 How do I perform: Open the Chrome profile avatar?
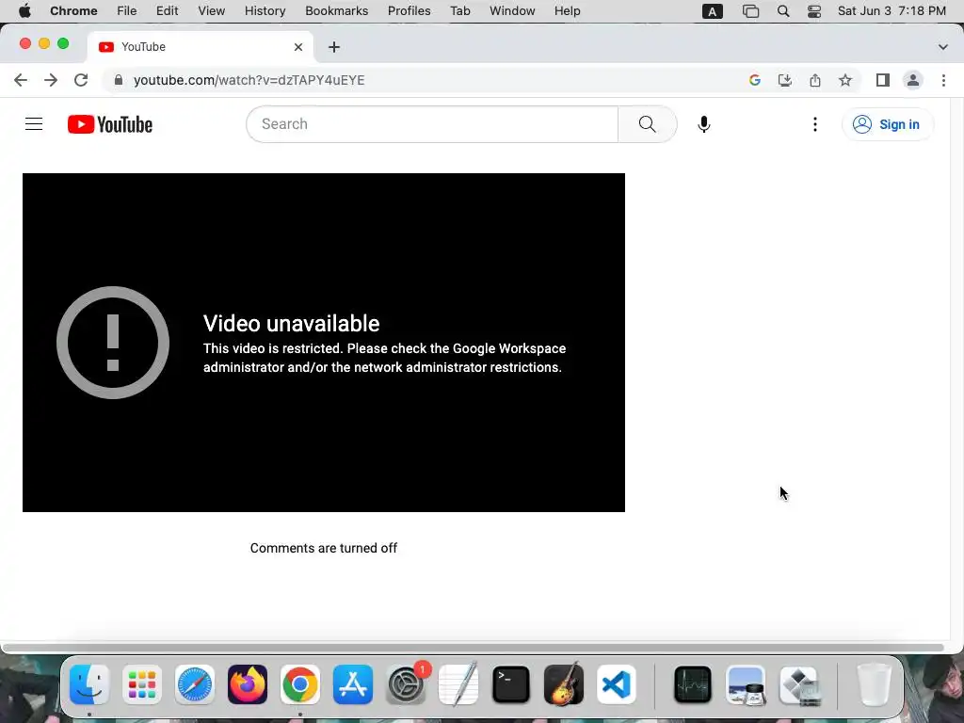tap(913, 80)
